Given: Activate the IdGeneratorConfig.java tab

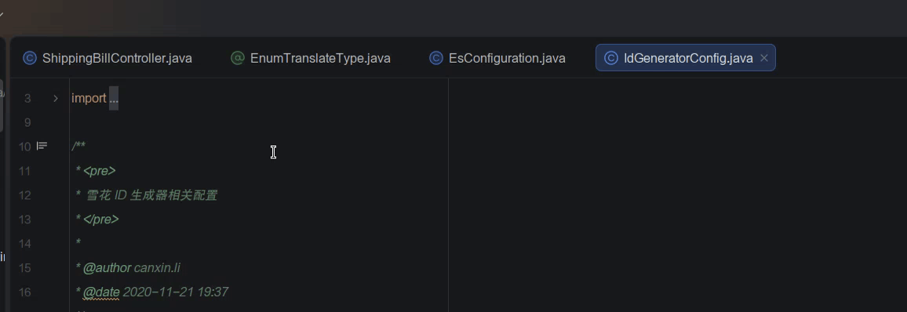Looking at the screenshot, I should pos(686,58).
